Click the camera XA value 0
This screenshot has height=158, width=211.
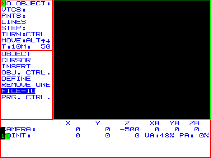tap(157, 129)
